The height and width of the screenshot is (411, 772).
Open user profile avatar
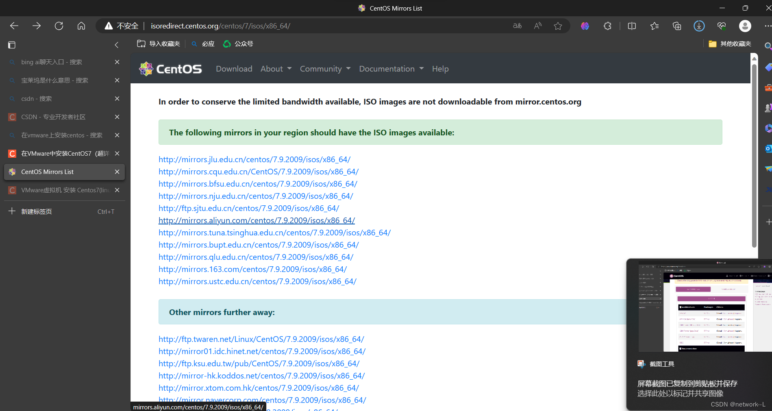coord(745,26)
